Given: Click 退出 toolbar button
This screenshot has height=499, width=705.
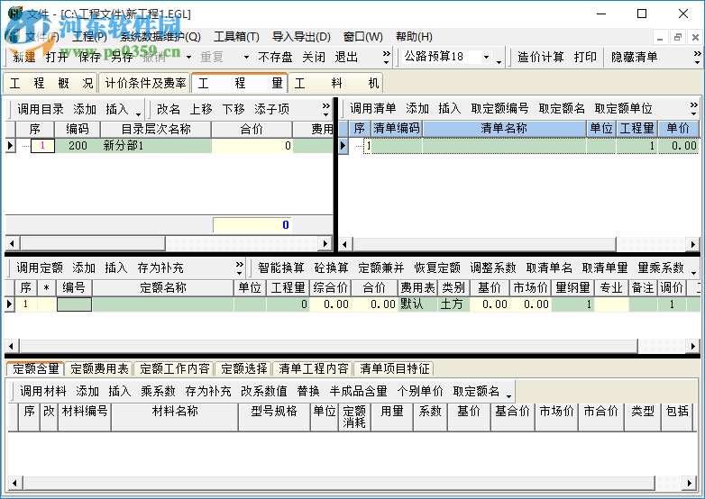Looking at the screenshot, I should 346,57.
